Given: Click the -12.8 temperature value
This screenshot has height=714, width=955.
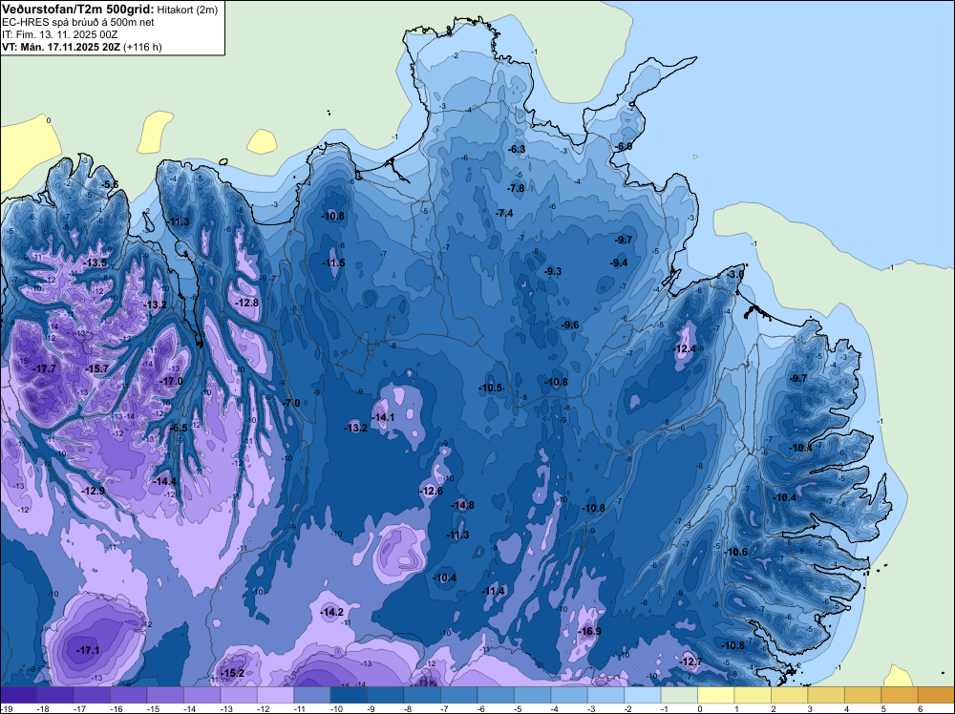Looking at the screenshot, I should pos(246,303).
